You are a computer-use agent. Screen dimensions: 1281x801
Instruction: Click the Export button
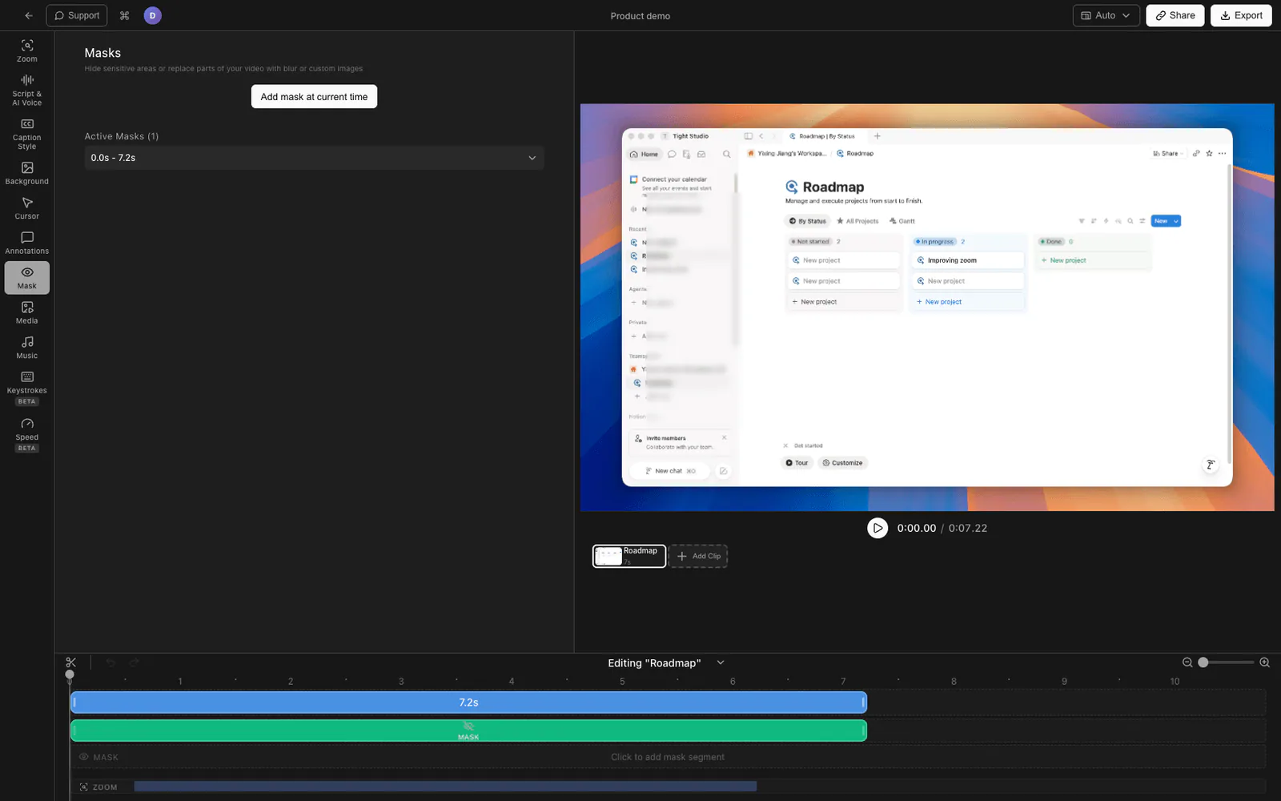click(1241, 15)
